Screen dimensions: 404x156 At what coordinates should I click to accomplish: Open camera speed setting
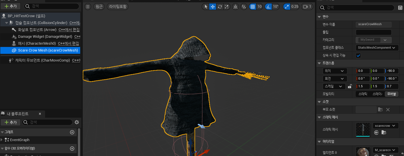[307, 7]
